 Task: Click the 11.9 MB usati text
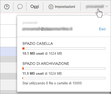click(33, 73)
